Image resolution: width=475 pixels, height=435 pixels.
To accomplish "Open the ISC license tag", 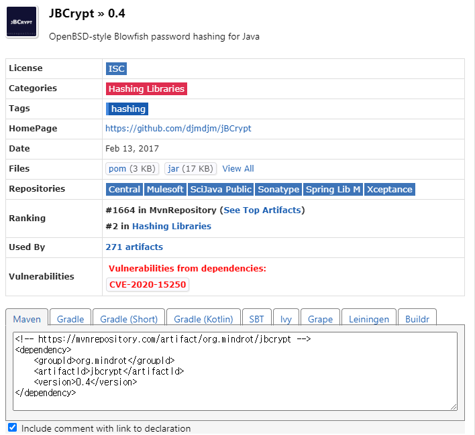I will pyautogui.click(x=116, y=69).
